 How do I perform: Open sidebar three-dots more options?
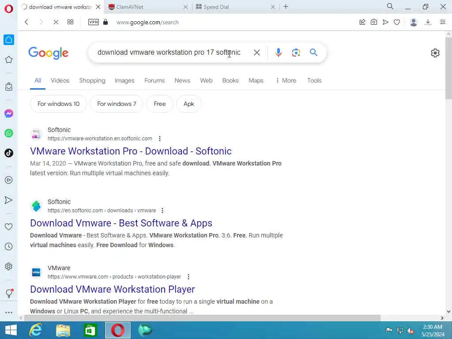pyautogui.click(x=9, y=313)
